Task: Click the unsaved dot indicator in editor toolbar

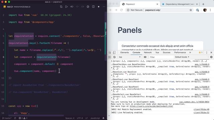Action: click(x=99, y=7)
